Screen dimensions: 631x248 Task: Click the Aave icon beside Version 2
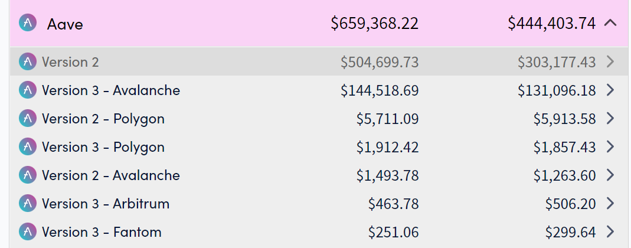28,61
